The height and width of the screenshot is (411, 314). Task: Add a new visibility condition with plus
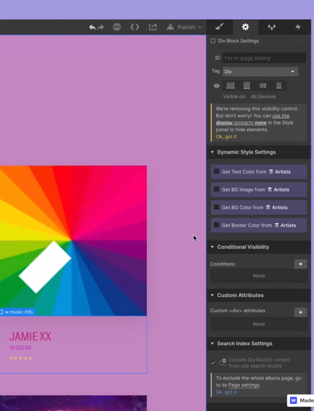click(x=301, y=264)
